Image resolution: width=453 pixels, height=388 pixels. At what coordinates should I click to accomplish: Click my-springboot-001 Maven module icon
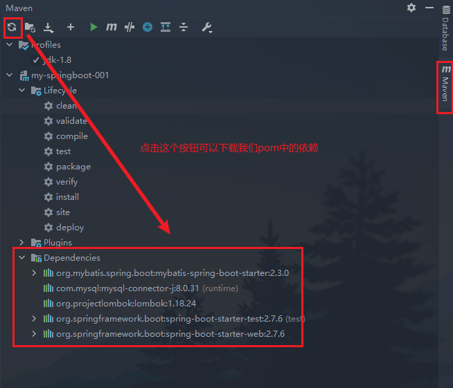(x=24, y=76)
